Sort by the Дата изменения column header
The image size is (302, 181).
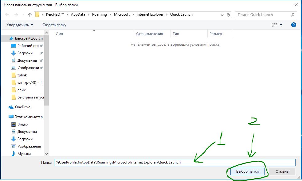(149, 34)
